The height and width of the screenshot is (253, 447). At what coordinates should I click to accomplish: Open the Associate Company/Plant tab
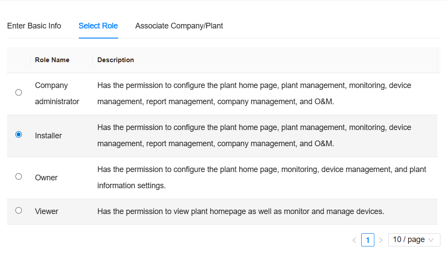[x=179, y=26]
